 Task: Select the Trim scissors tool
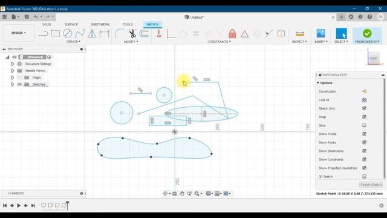point(132,34)
